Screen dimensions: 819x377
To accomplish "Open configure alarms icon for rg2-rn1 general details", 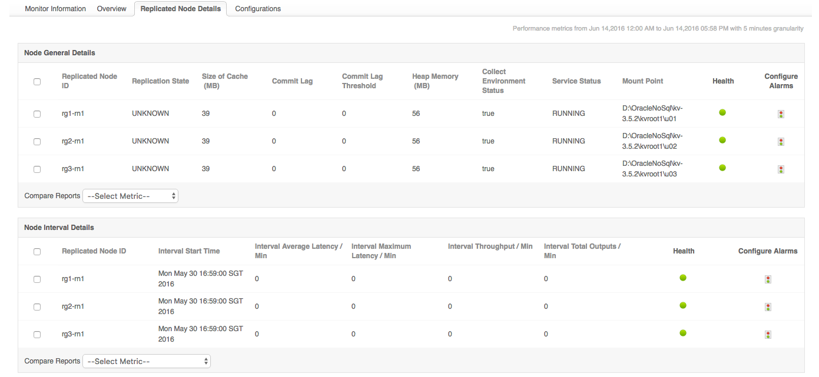I will 781,142.
